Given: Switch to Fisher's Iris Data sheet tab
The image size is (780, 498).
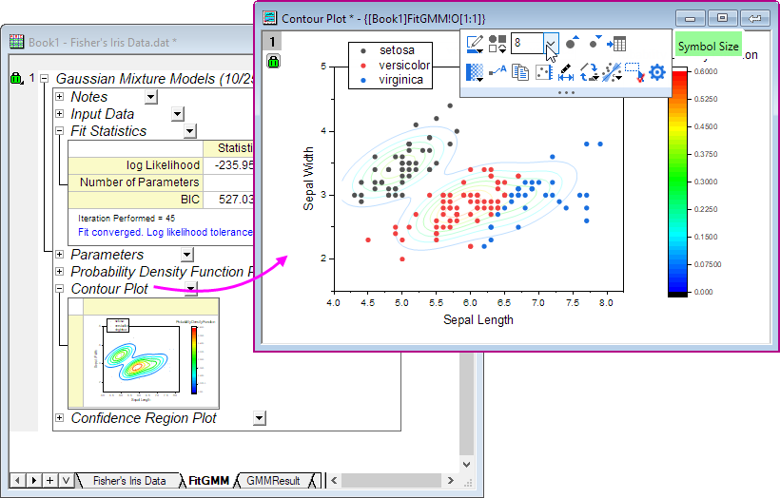Looking at the screenshot, I should click(128, 481).
